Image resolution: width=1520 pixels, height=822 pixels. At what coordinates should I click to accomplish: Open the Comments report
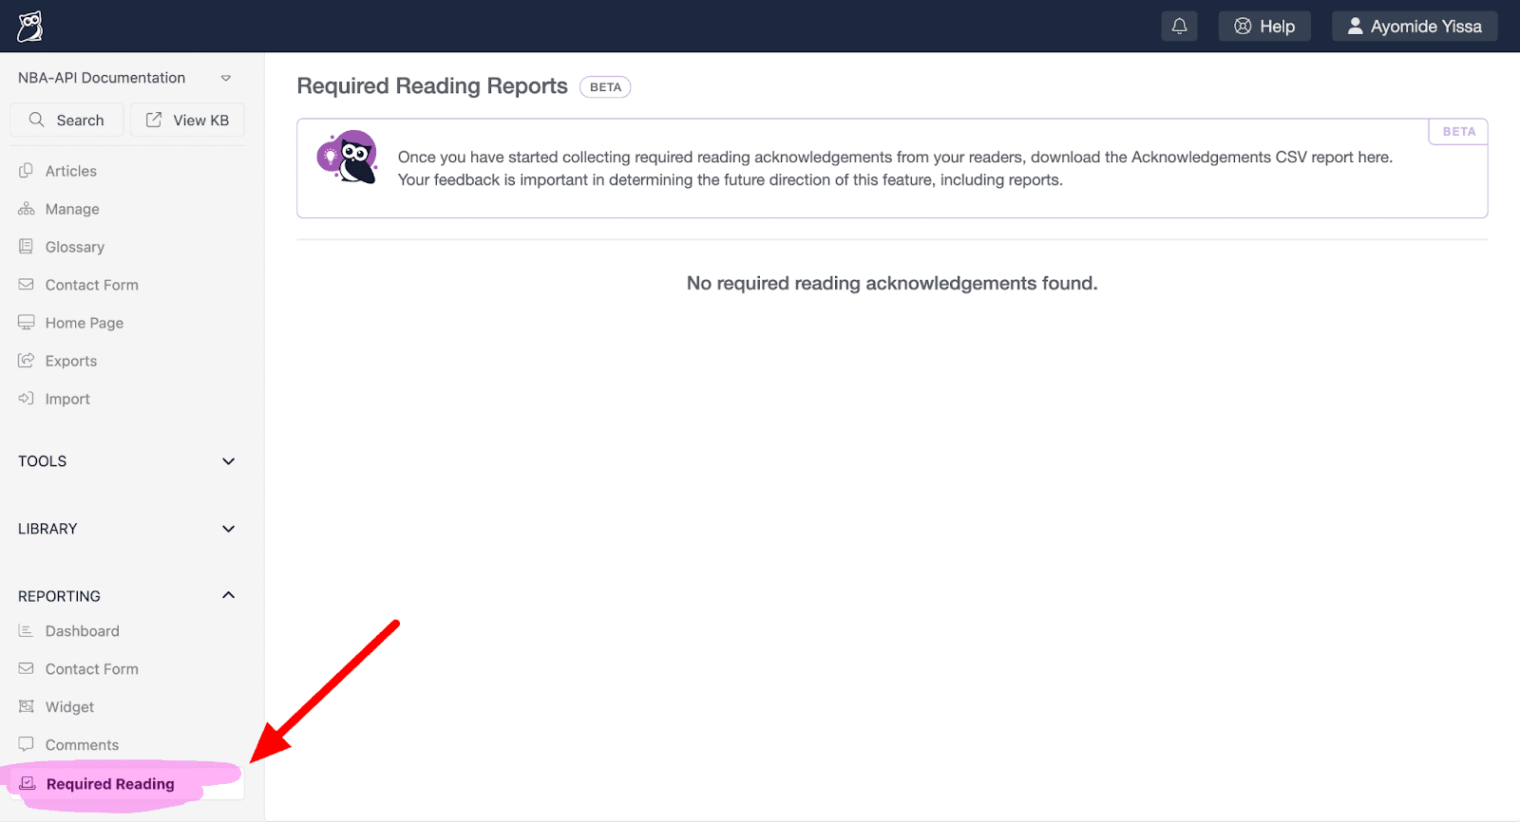point(83,745)
